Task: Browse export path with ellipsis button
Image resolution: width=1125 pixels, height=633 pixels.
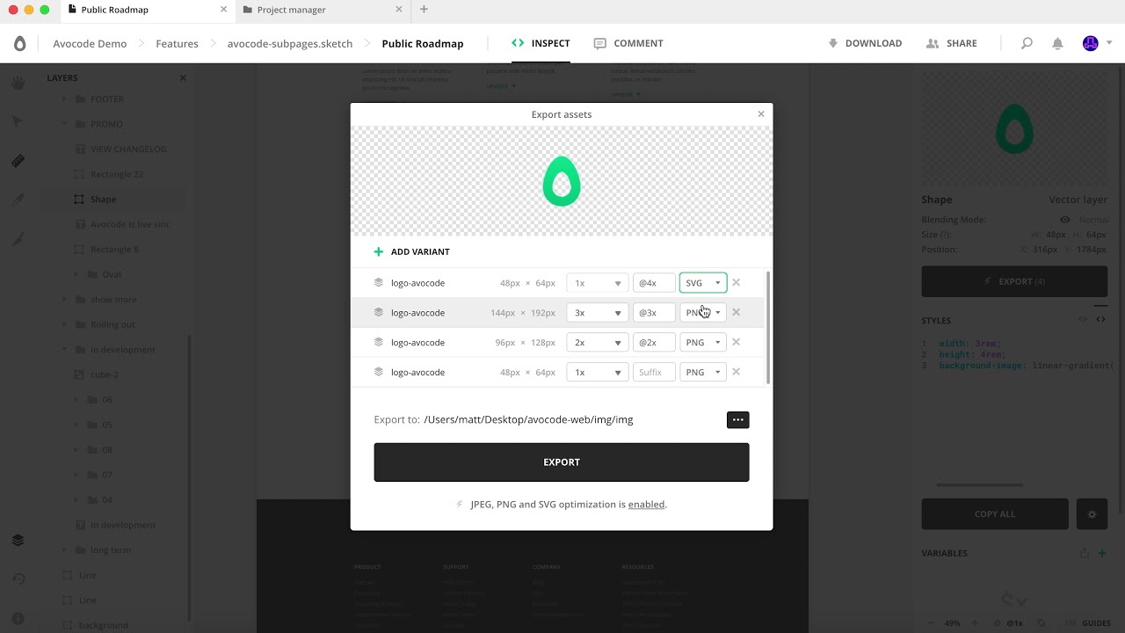Action: tap(738, 420)
